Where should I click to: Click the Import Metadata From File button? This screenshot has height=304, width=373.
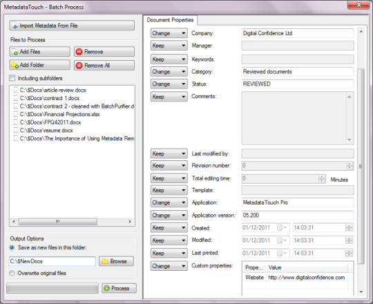72,26
